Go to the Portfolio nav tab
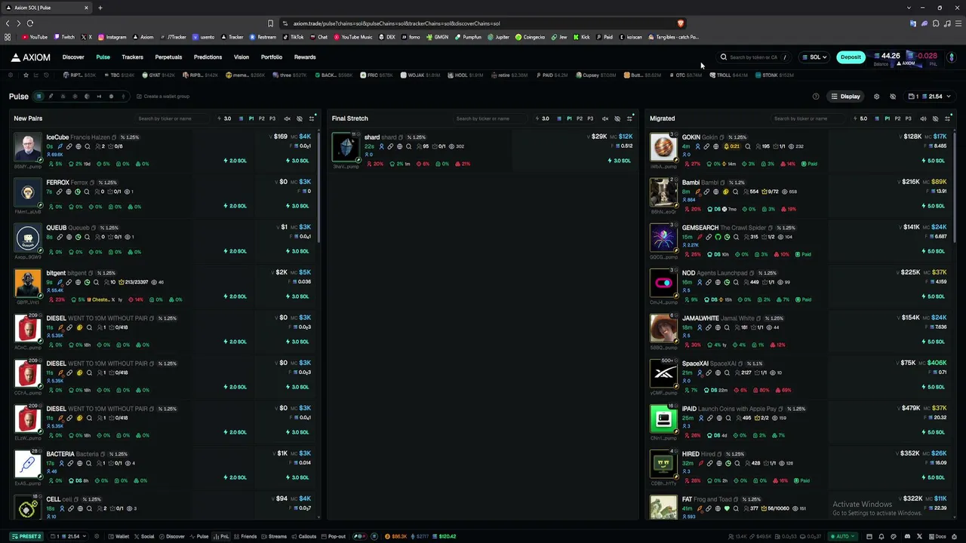The height and width of the screenshot is (543, 966). coord(272,57)
